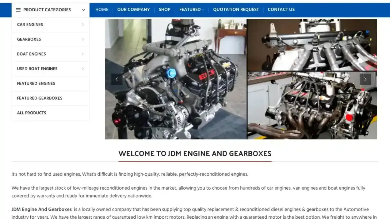This screenshot has height=219, width=390.
Task: Advance to the next carousel slide
Action: [x=365, y=79]
